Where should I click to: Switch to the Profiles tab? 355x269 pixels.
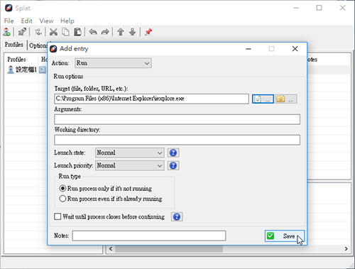14,45
